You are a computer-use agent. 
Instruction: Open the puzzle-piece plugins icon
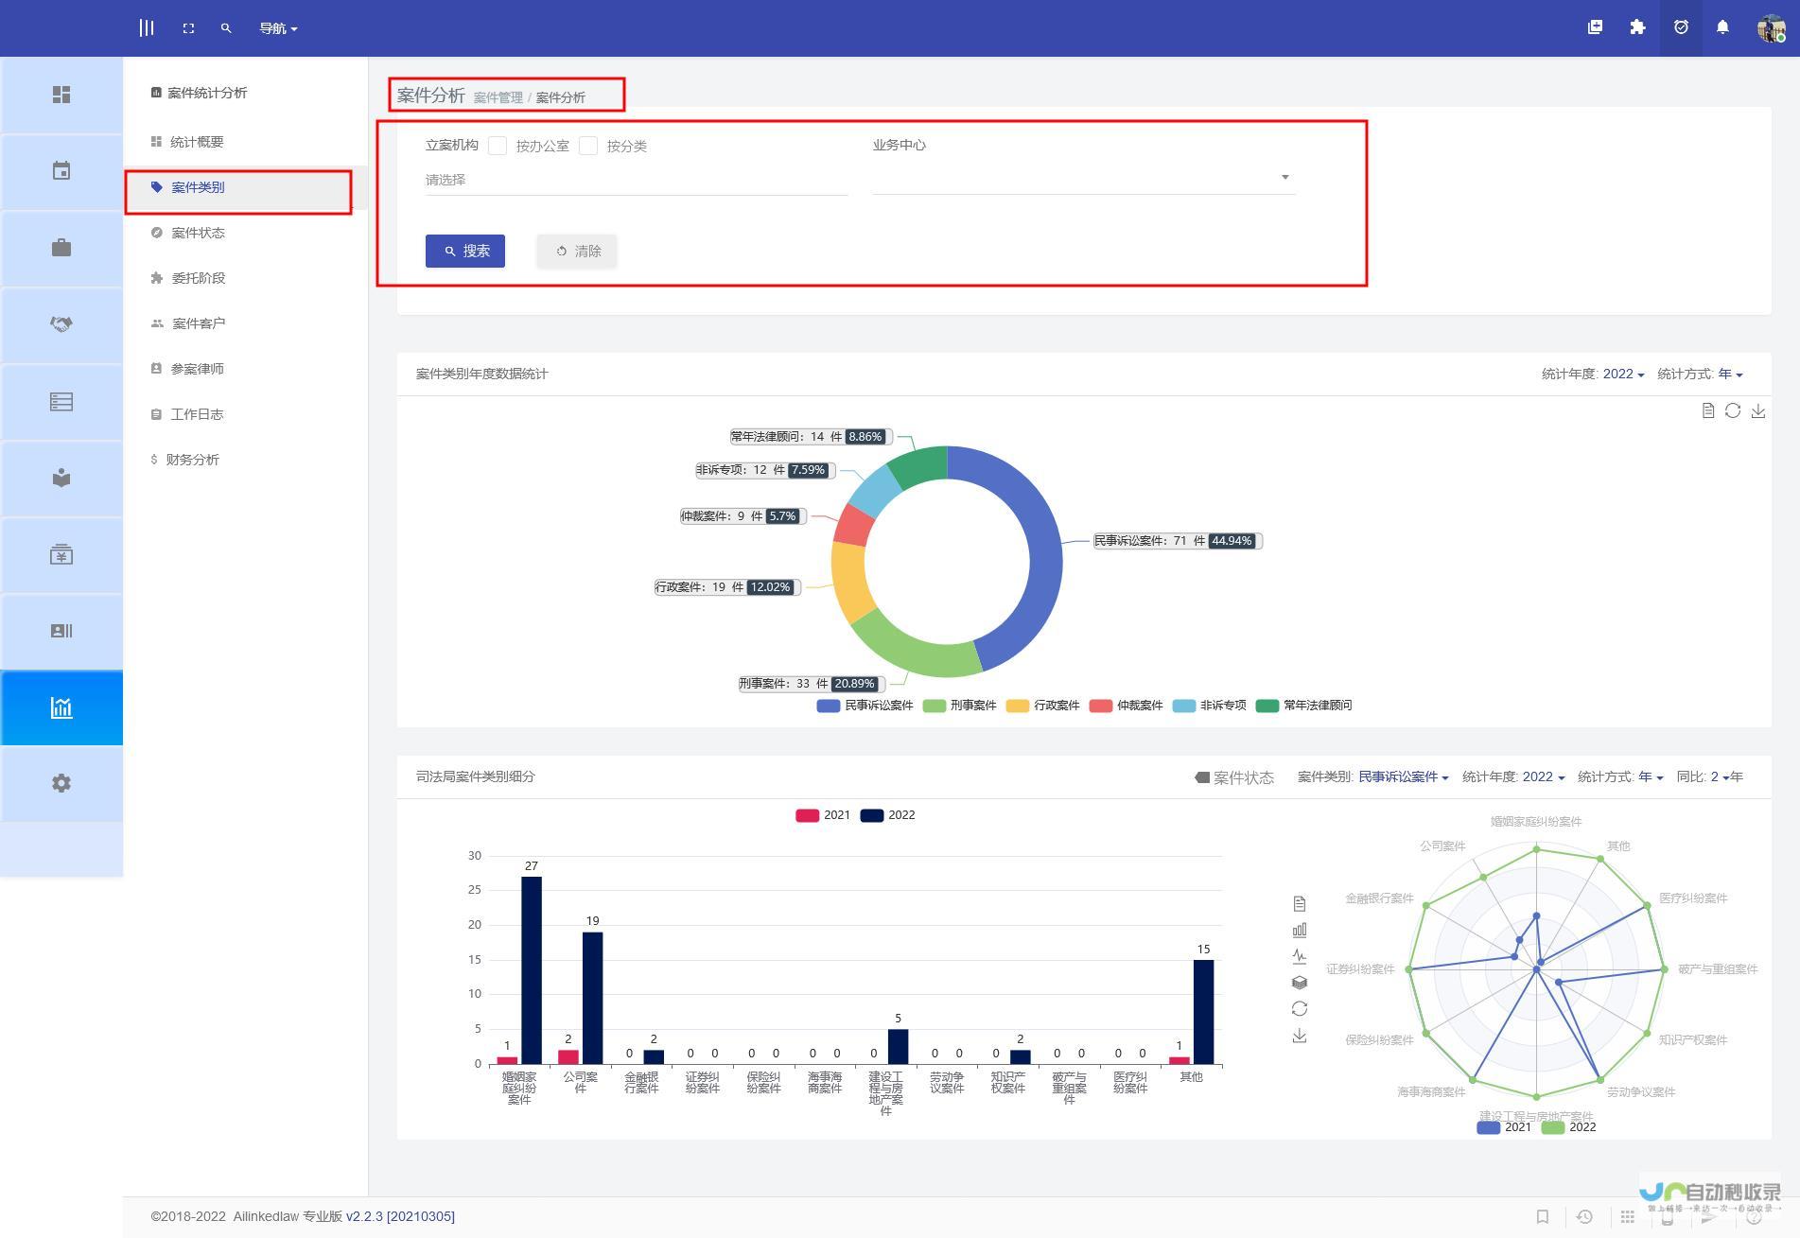pos(1637,27)
